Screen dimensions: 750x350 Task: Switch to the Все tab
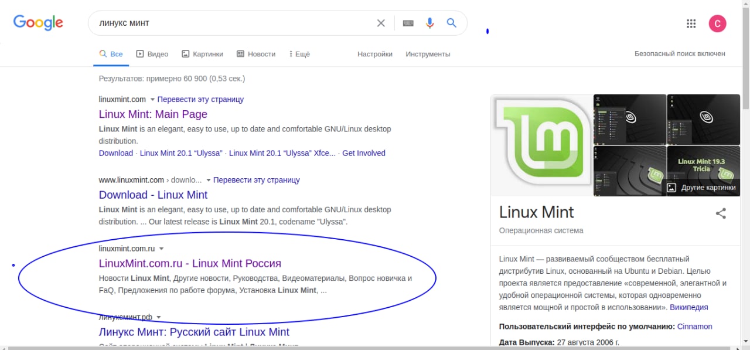[111, 54]
